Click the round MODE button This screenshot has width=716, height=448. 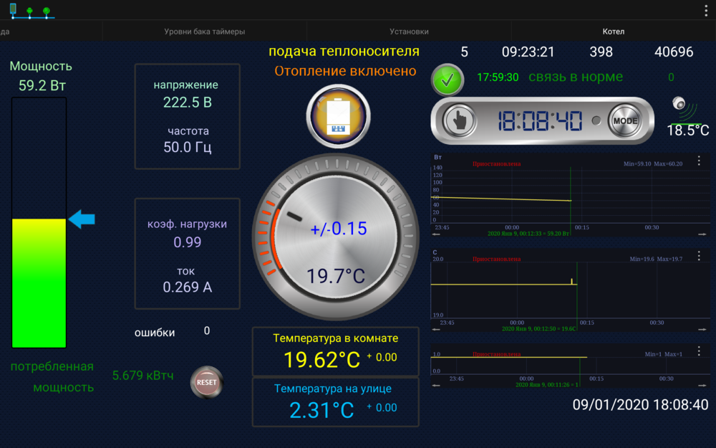pyautogui.click(x=625, y=121)
